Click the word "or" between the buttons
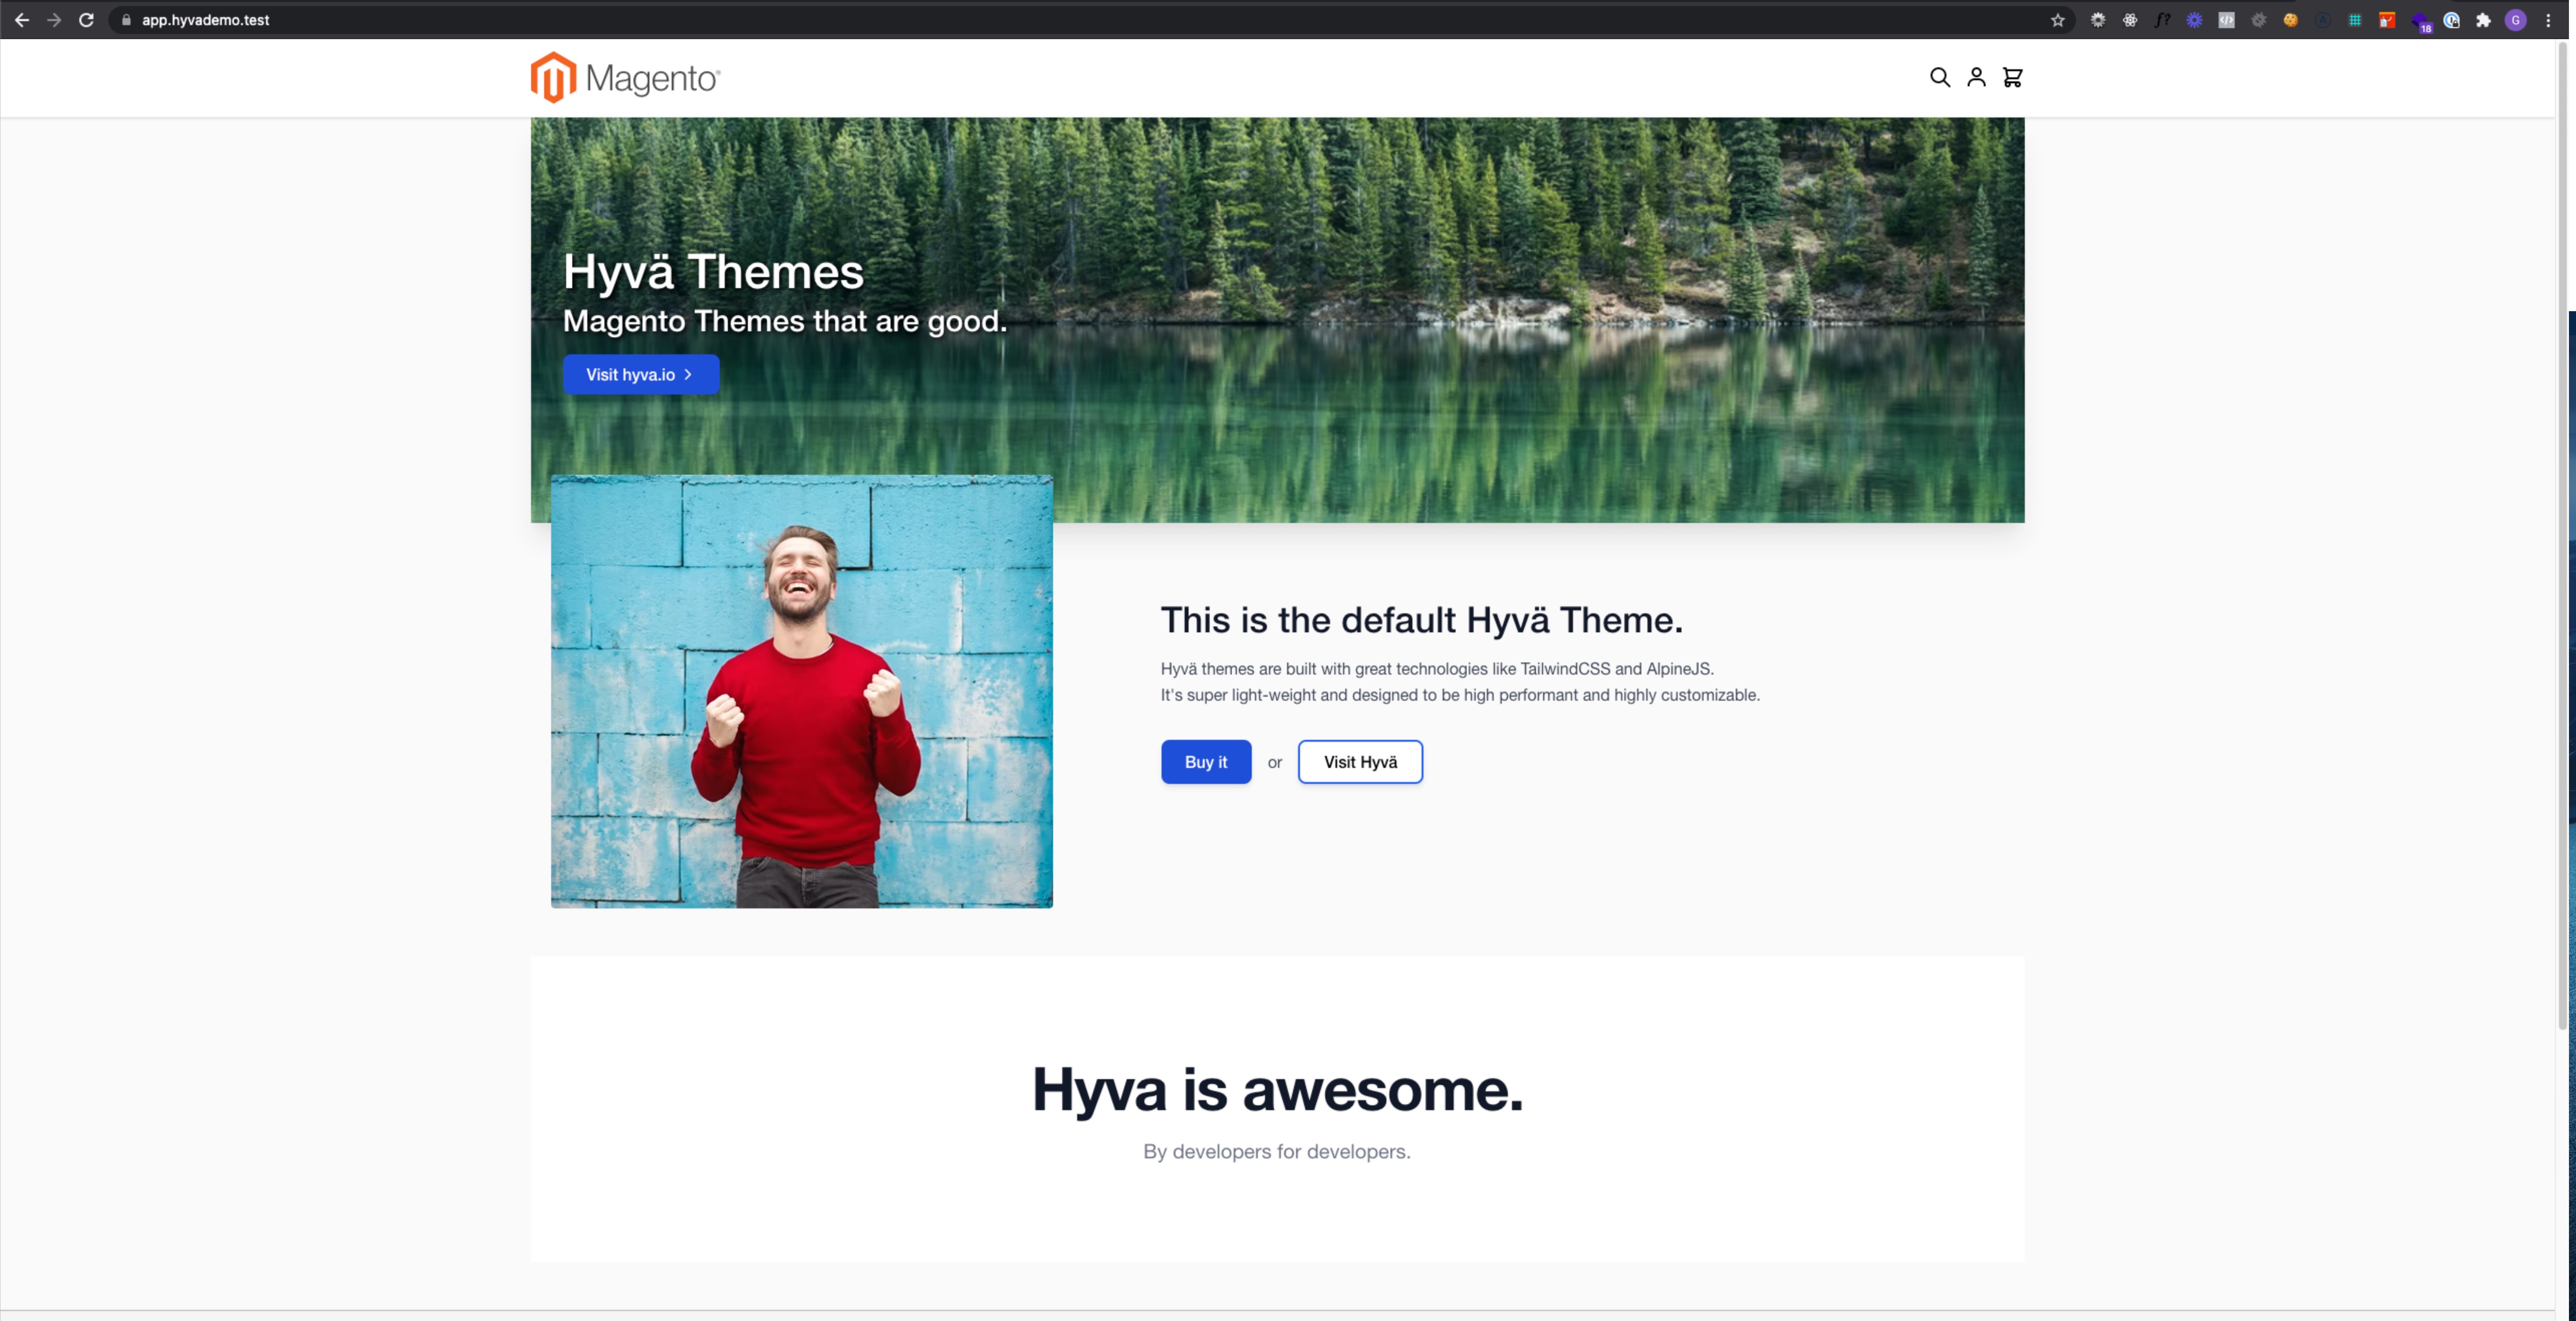 (x=1274, y=762)
